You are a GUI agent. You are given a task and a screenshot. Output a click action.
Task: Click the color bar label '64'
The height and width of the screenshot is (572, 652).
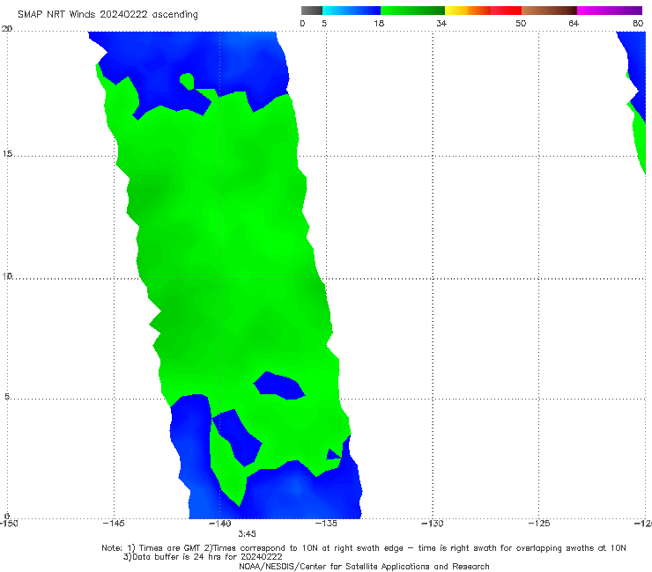[574, 23]
